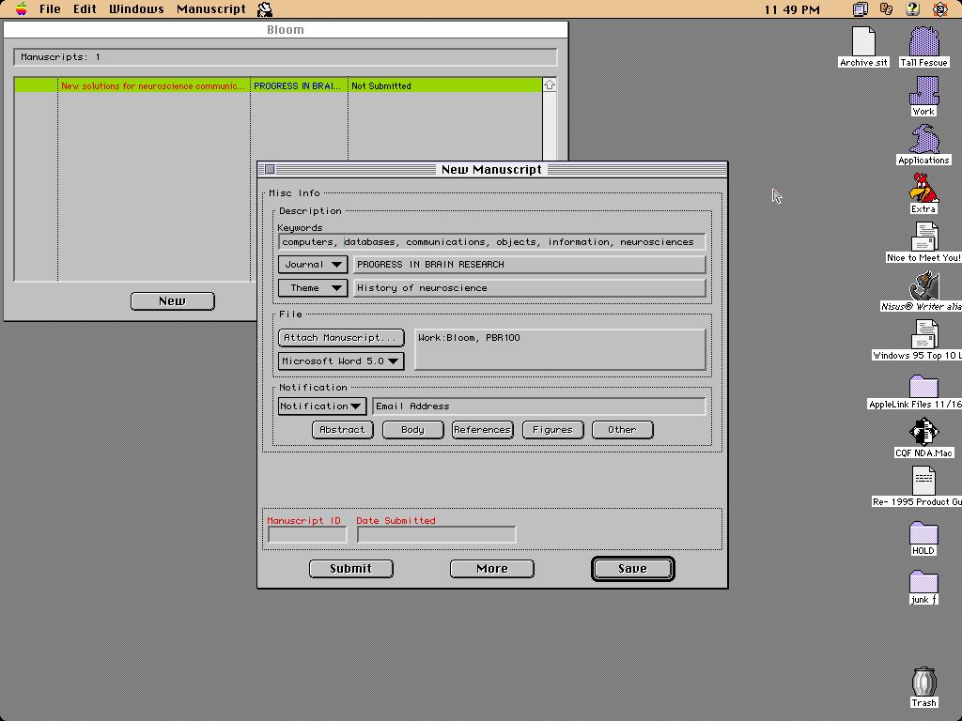
Task: Click the manuscript list scroll up arrow
Action: pyautogui.click(x=550, y=85)
